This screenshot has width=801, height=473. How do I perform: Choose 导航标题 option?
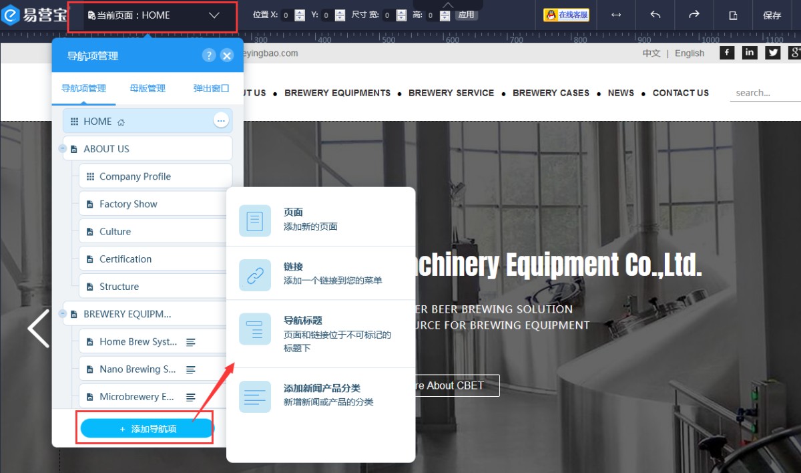[321, 334]
